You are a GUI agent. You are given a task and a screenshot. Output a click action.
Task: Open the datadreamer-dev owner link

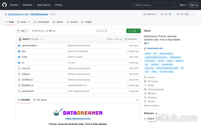pos(18,14)
